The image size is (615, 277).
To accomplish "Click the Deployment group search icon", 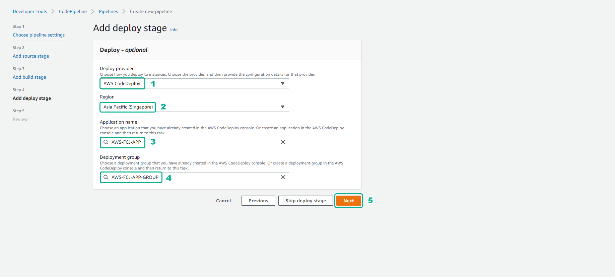I will coord(106,177).
